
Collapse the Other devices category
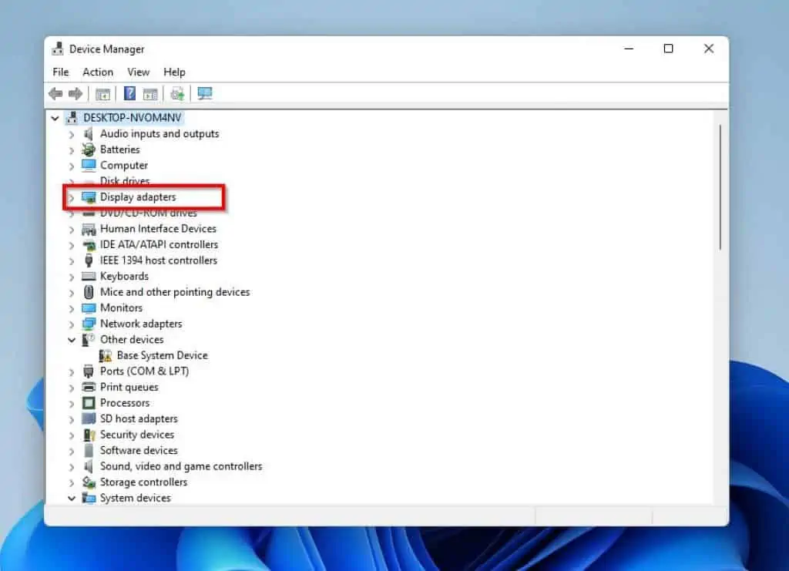coord(72,339)
